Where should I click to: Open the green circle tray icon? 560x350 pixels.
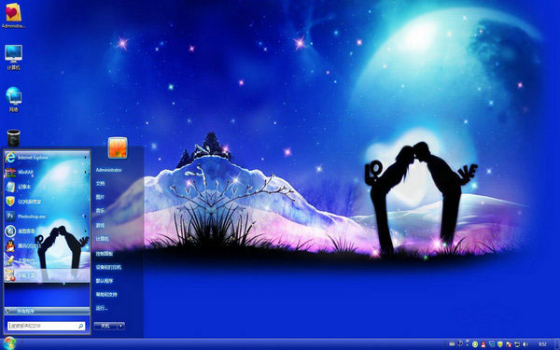pos(475,344)
